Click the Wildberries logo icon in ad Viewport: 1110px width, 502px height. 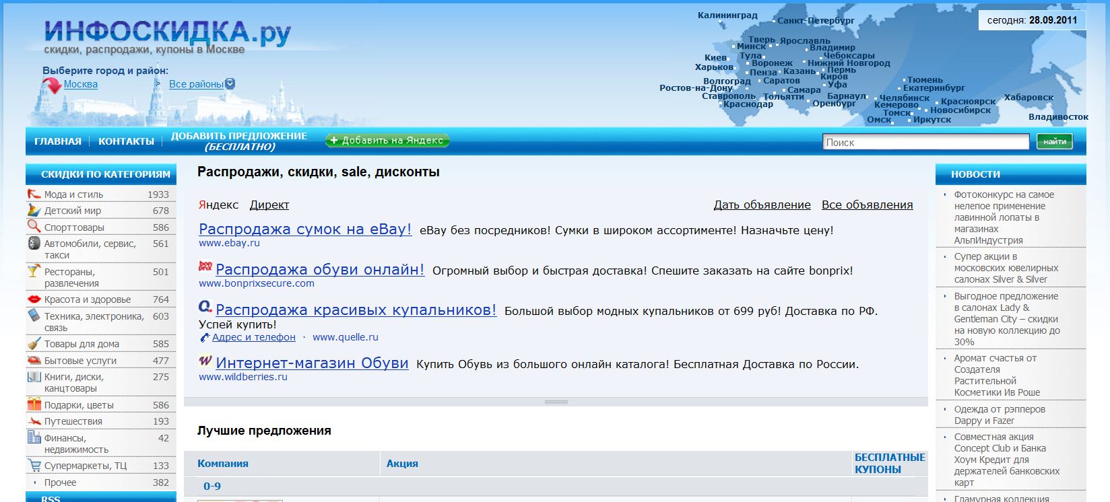click(x=205, y=361)
